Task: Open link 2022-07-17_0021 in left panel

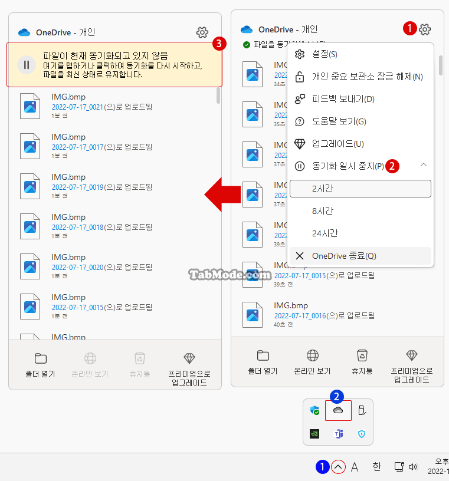Action: 77,107
